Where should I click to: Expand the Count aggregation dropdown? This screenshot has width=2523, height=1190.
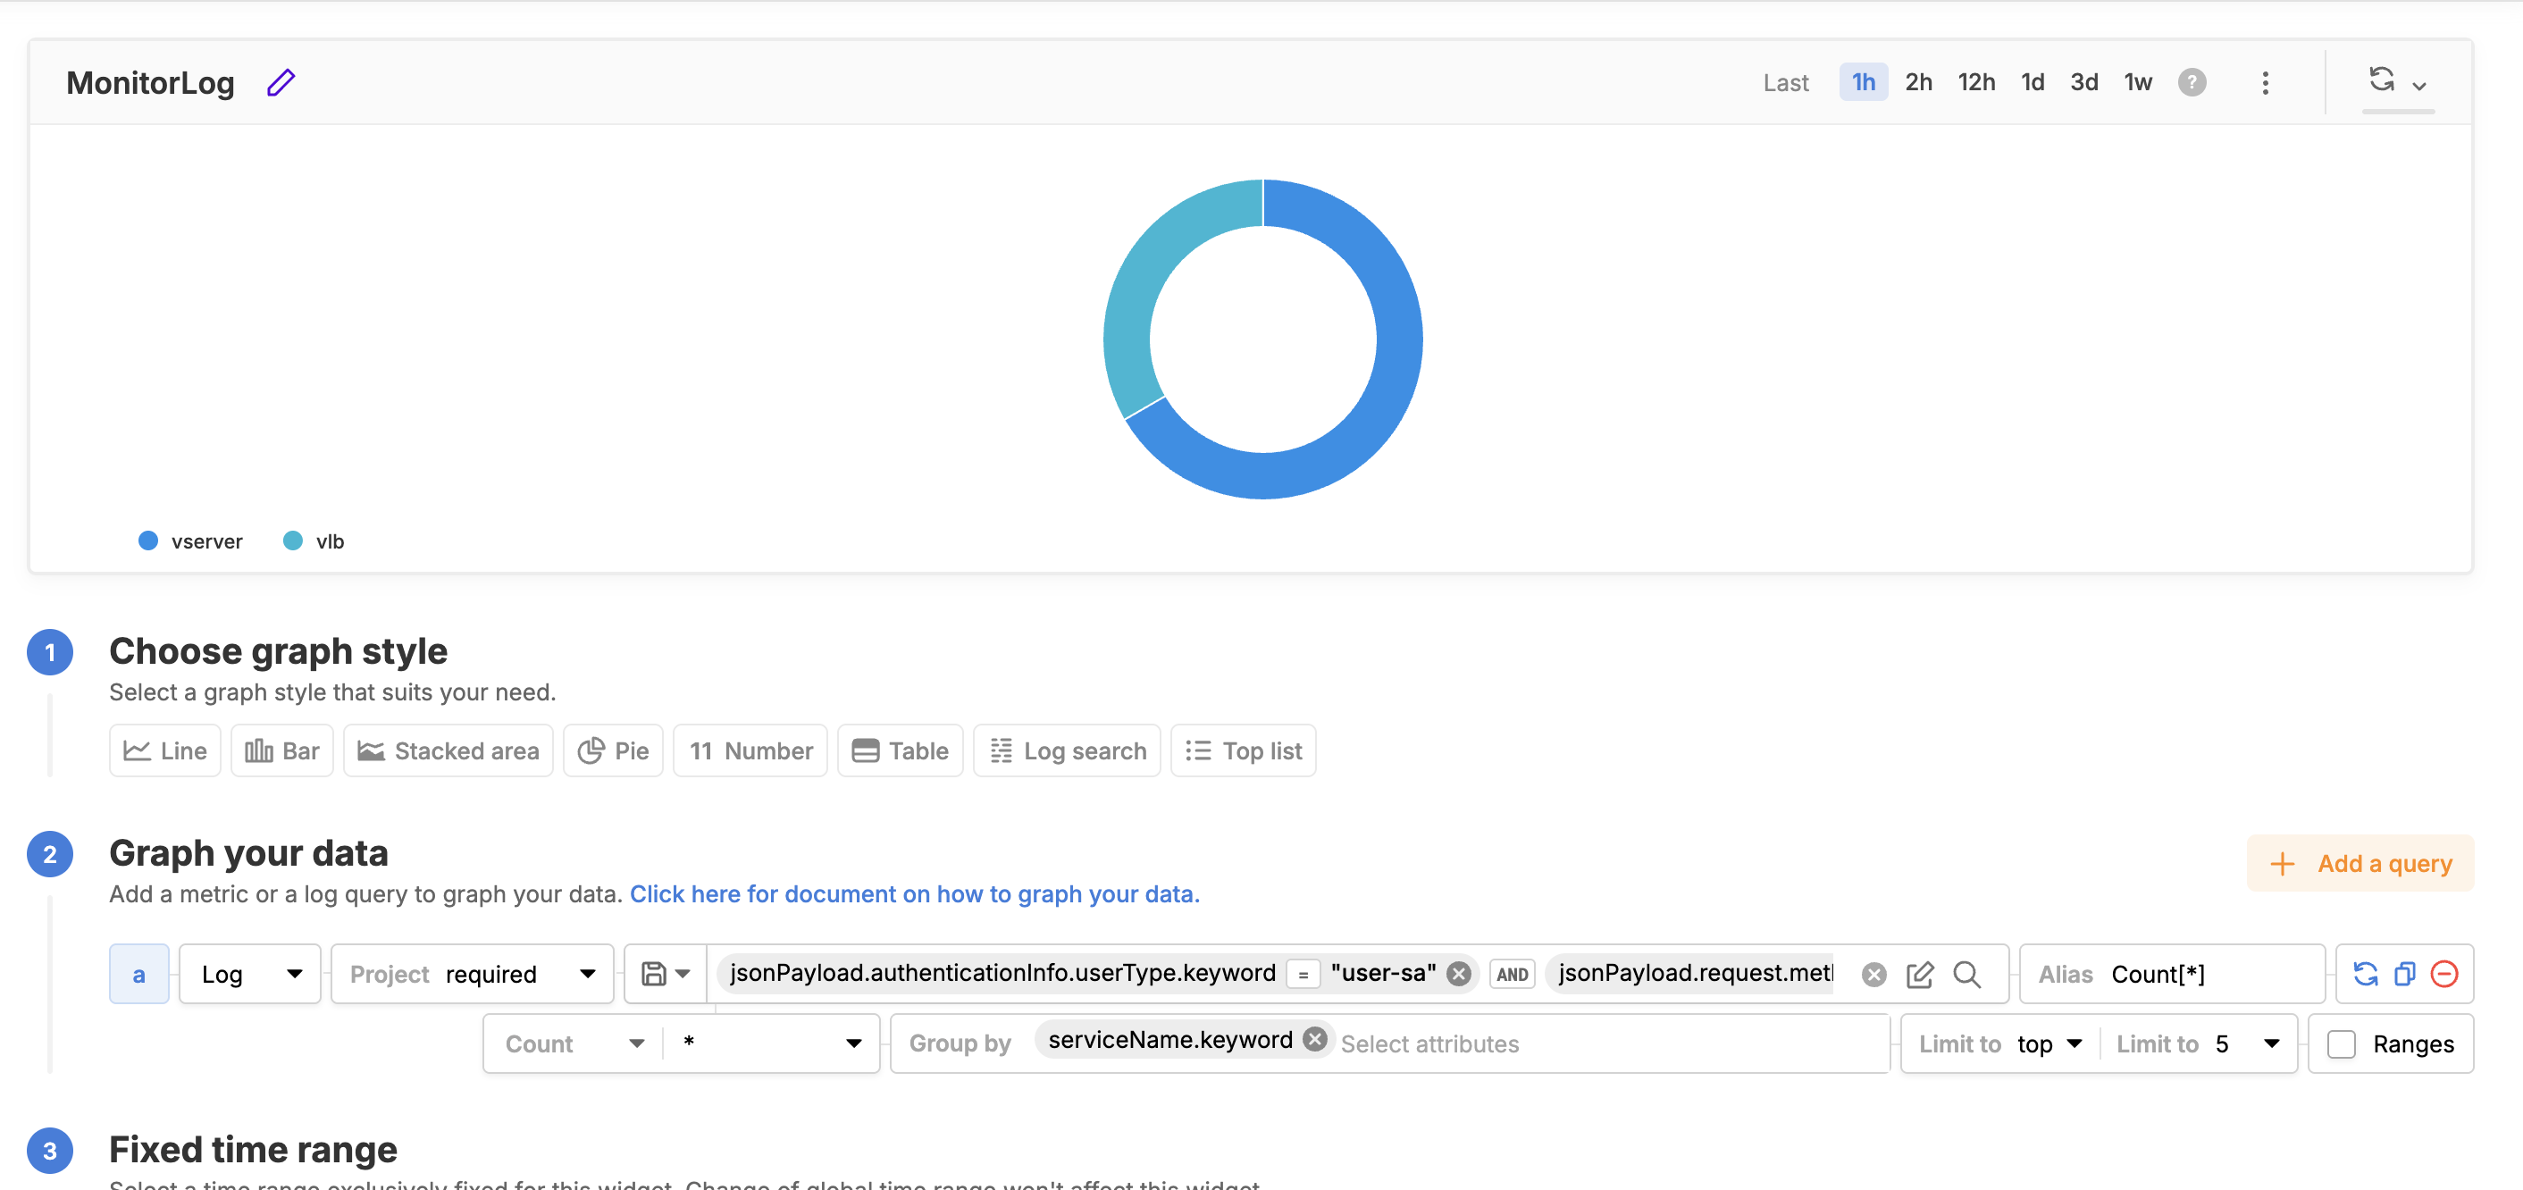click(573, 1044)
